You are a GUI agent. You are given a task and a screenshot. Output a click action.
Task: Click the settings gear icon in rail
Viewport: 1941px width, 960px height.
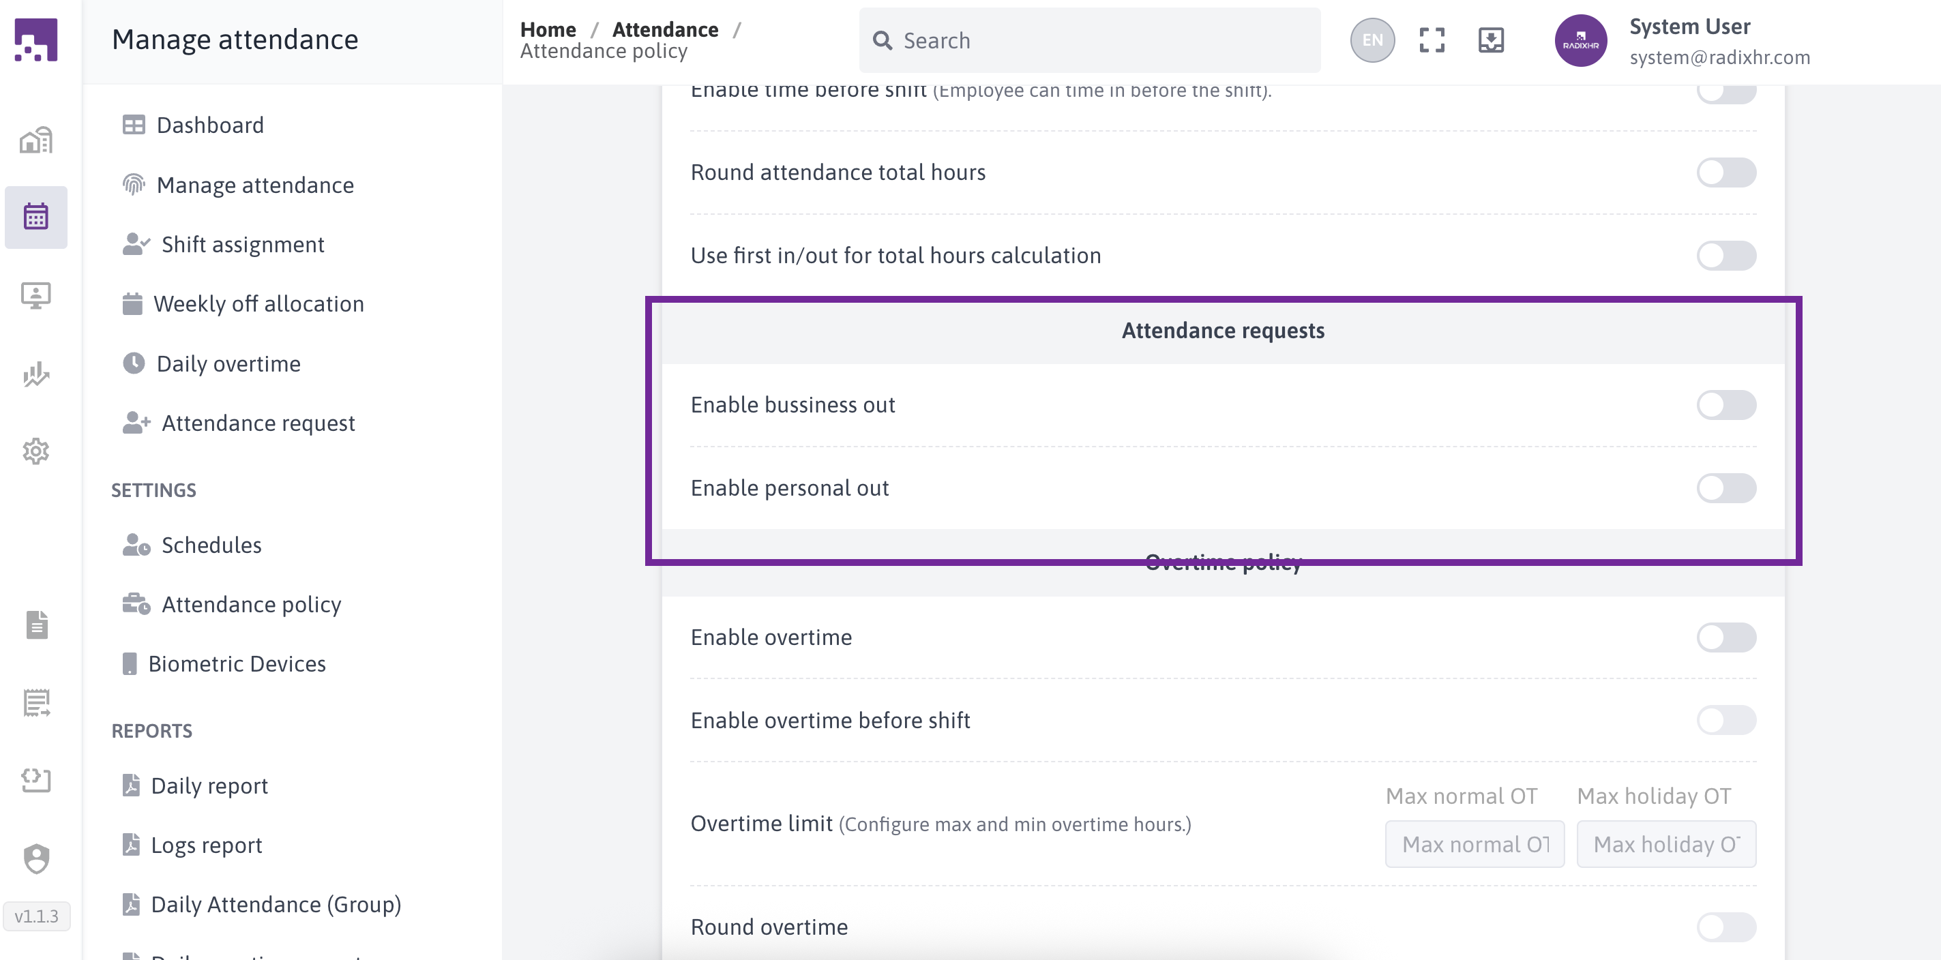click(x=35, y=451)
